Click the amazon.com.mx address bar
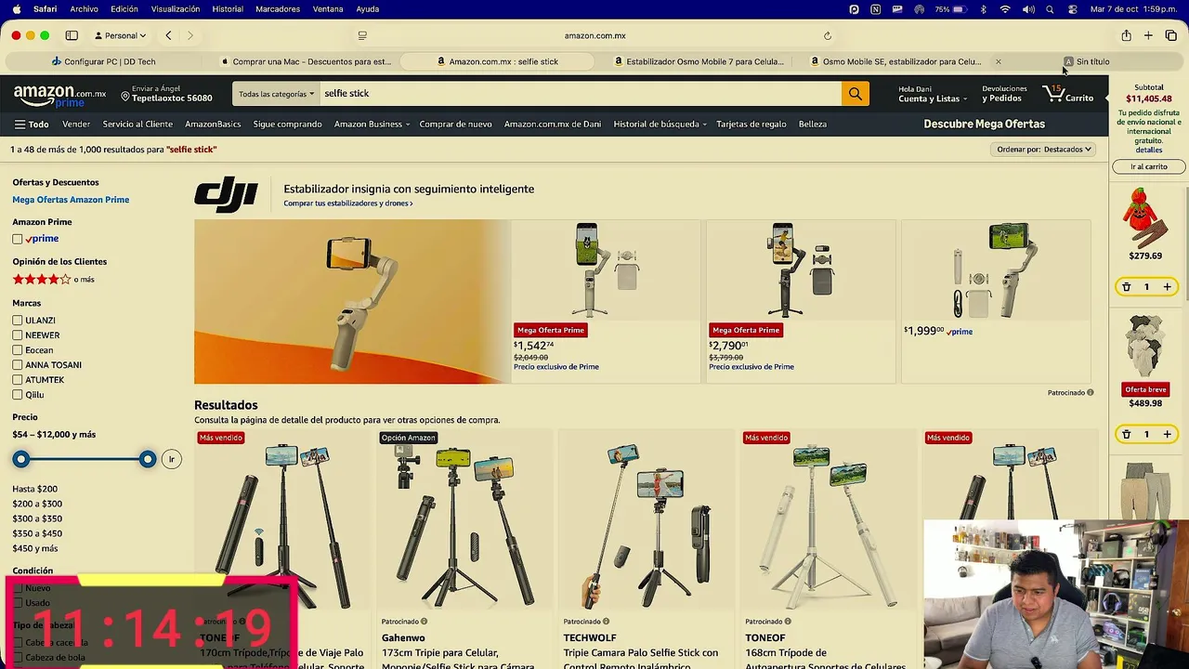This screenshot has height=669, width=1189. pos(594,36)
